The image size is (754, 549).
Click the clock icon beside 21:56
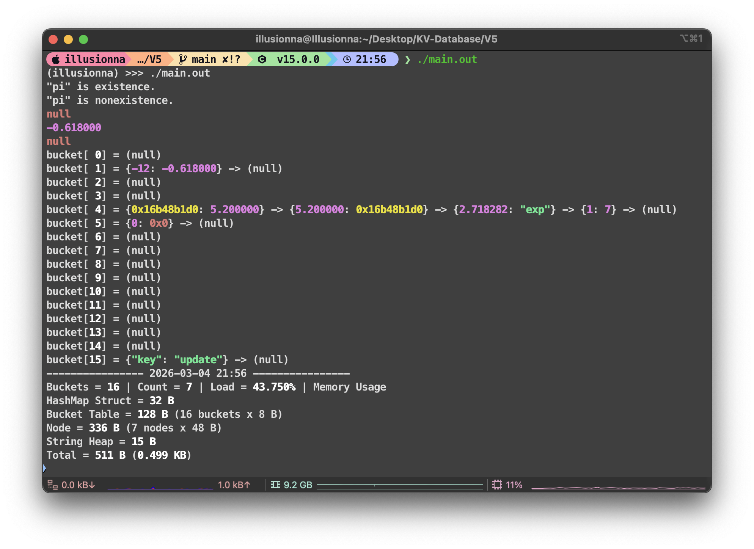point(347,59)
